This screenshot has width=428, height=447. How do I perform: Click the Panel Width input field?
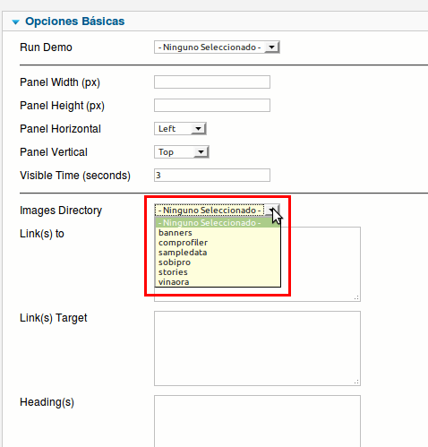(x=212, y=82)
